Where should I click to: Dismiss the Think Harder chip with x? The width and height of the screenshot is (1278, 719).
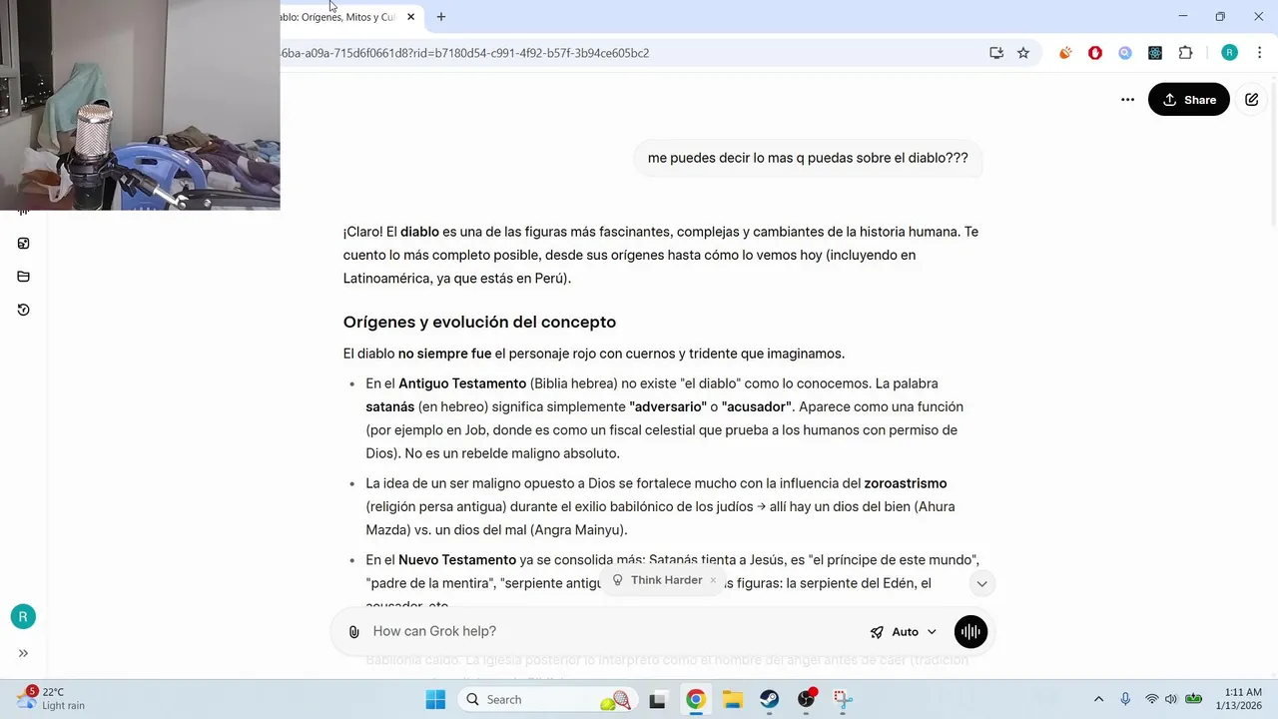coord(713,580)
